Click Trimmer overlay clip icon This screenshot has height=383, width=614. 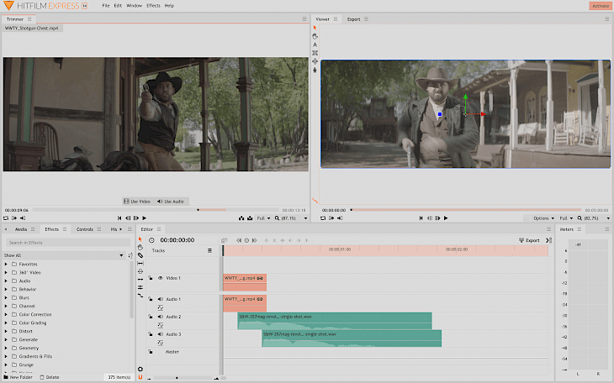click(250, 218)
